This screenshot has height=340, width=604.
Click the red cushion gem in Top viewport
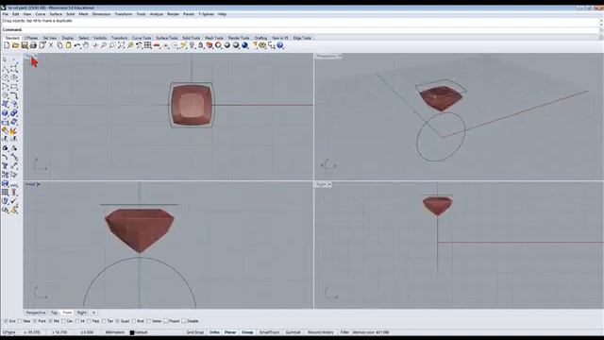click(191, 105)
